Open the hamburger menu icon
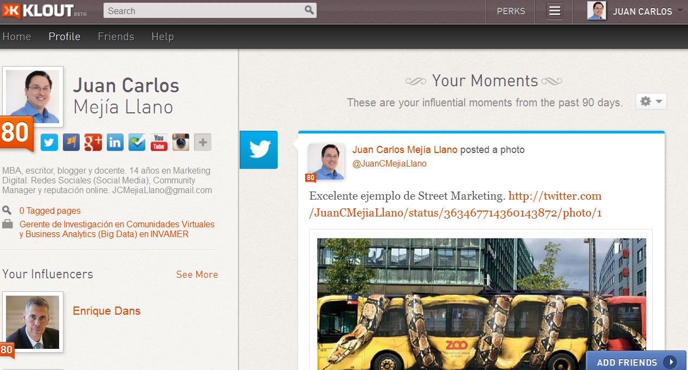The image size is (688, 370). [554, 11]
